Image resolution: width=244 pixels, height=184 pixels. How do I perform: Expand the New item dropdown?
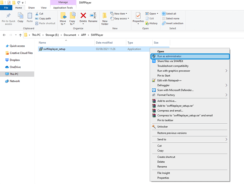(x=126, y=14)
